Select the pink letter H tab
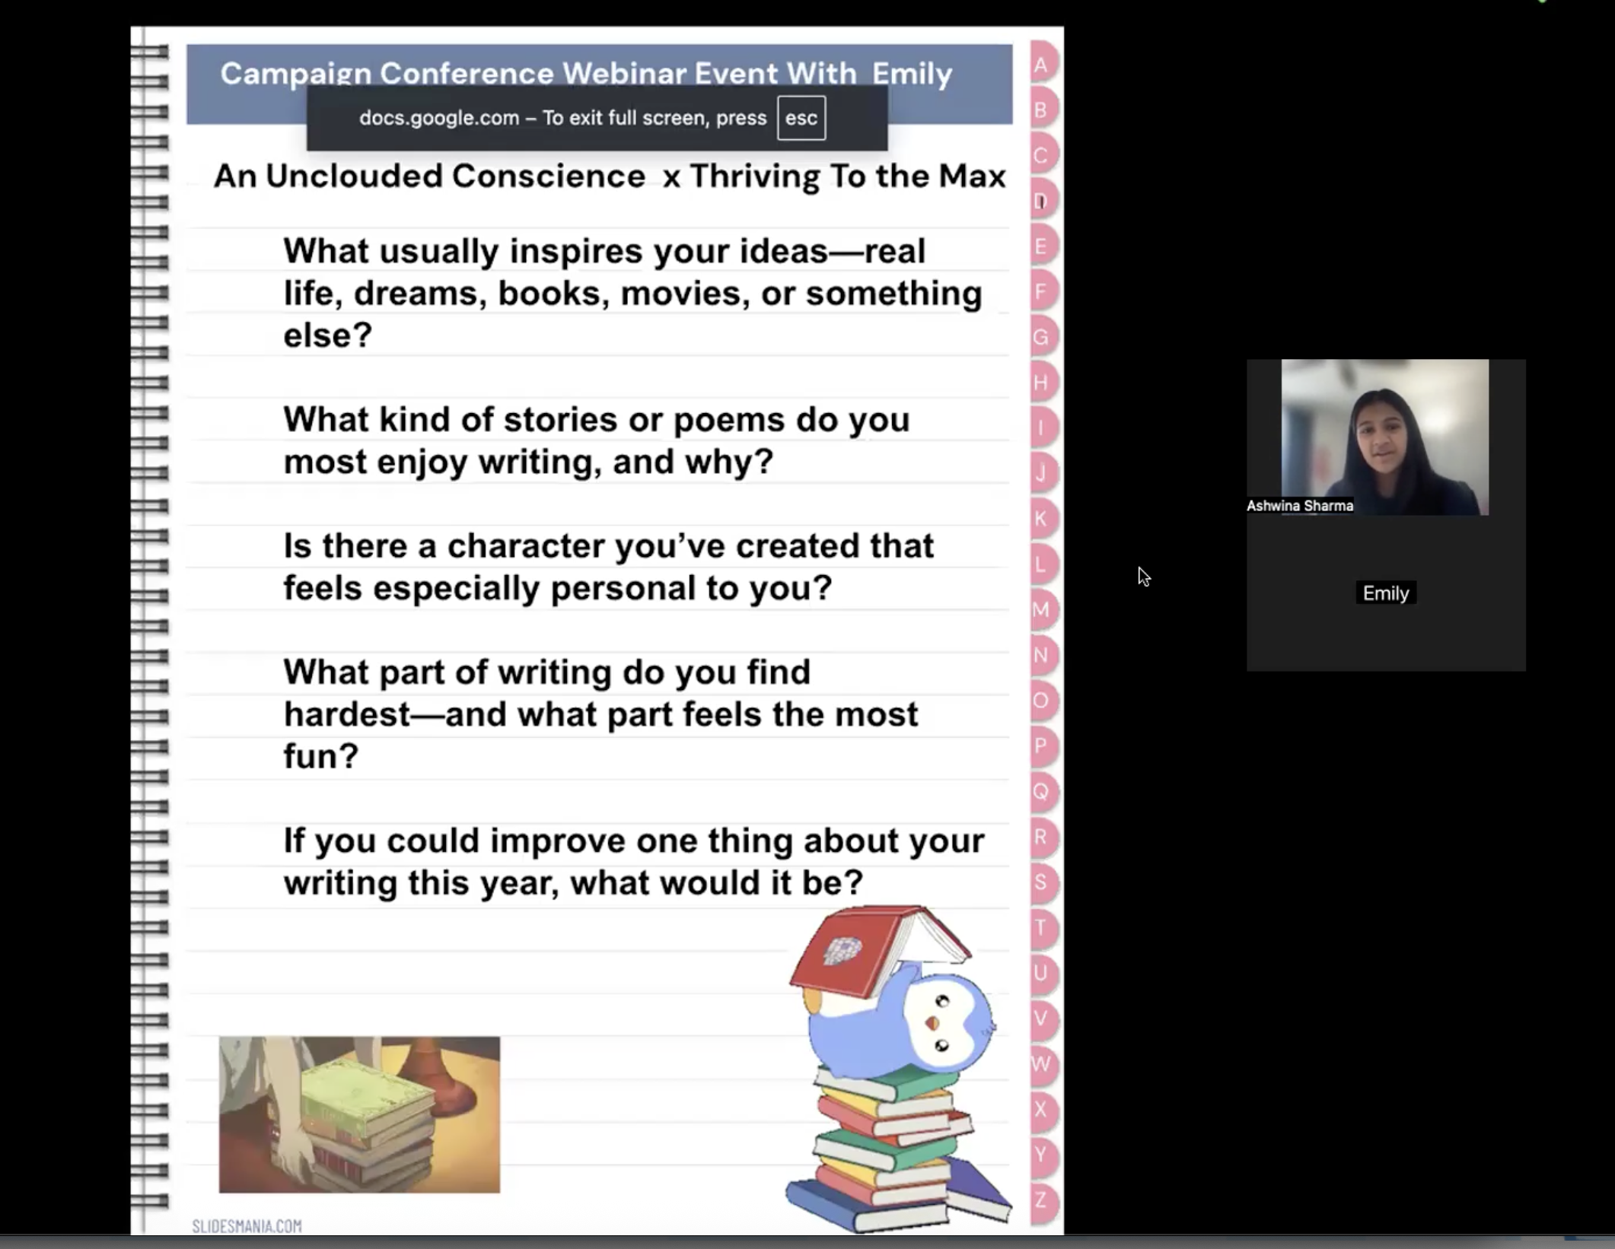The height and width of the screenshot is (1249, 1615). pyautogui.click(x=1041, y=383)
